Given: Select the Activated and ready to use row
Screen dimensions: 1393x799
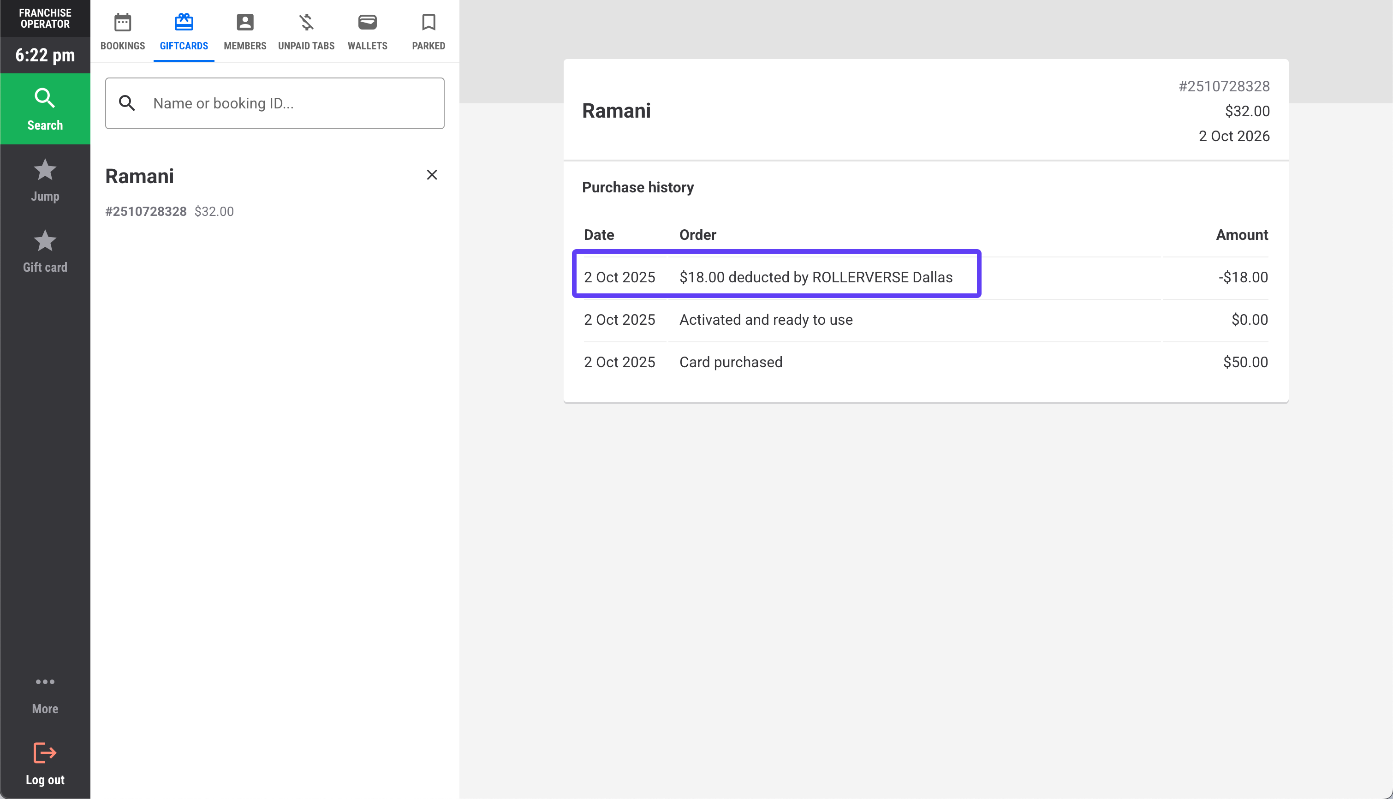Looking at the screenshot, I should 765,319.
